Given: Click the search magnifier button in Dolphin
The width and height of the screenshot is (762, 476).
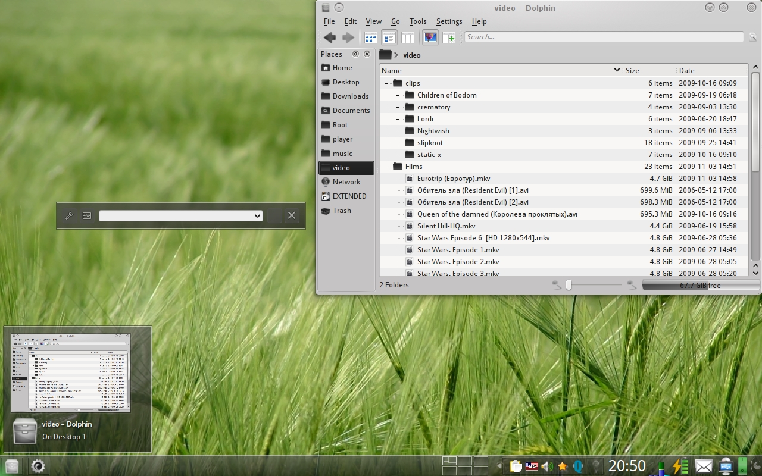Looking at the screenshot, I should point(752,37).
